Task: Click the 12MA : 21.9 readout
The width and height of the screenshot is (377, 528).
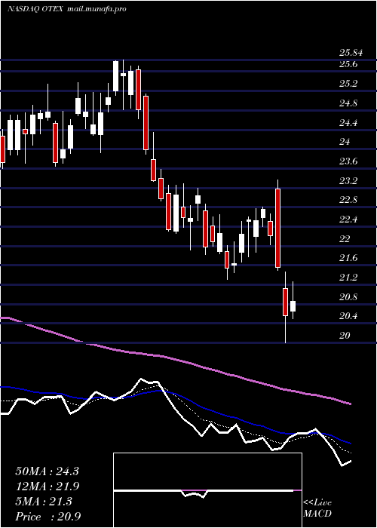Action: pyautogui.click(x=47, y=487)
